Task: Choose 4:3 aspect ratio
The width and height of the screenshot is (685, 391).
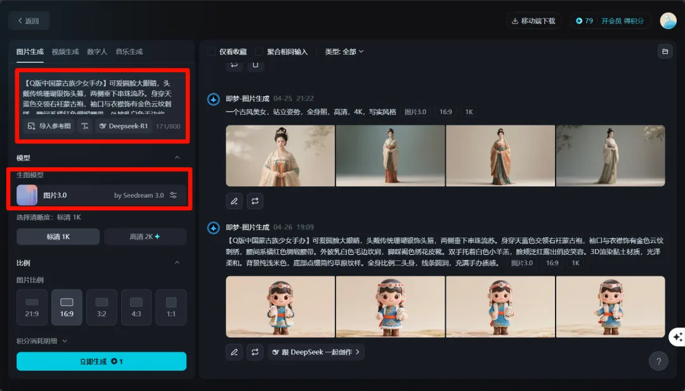Action: click(136, 307)
